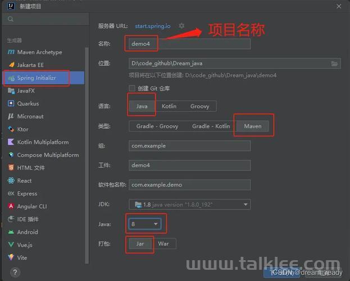The height and width of the screenshot is (281, 350).
Task: Select Jakarta EE in generator list
Action: pyautogui.click(x=44, y=65)
